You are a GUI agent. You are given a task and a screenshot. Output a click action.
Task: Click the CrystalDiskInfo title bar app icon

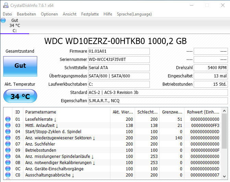tap(6, 5)
